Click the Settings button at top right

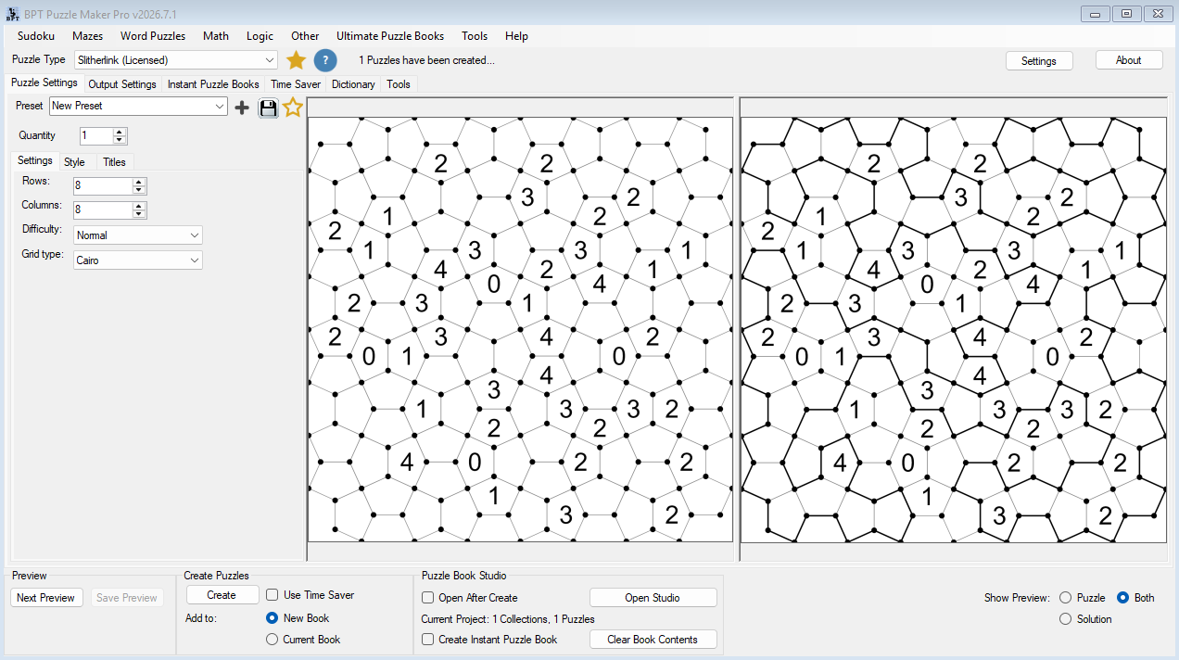coord(1039,60)
